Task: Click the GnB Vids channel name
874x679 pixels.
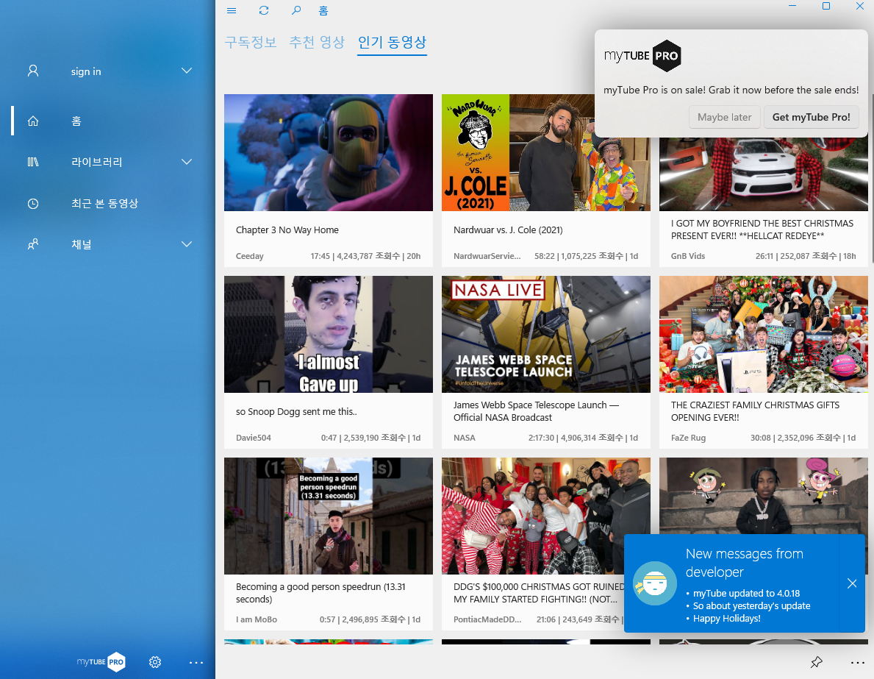Action: click(x=688, y=256)
